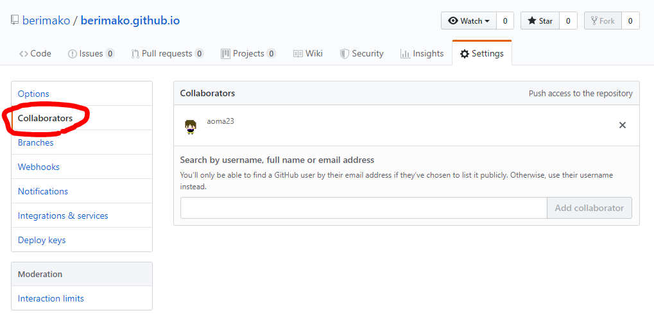Remove collaborator aoma23 with X icon
Screen dimensions: 654x322
[x=623, y=125]
